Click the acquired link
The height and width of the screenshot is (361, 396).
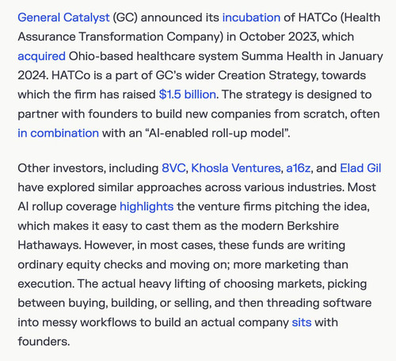[x=41, y=56]
